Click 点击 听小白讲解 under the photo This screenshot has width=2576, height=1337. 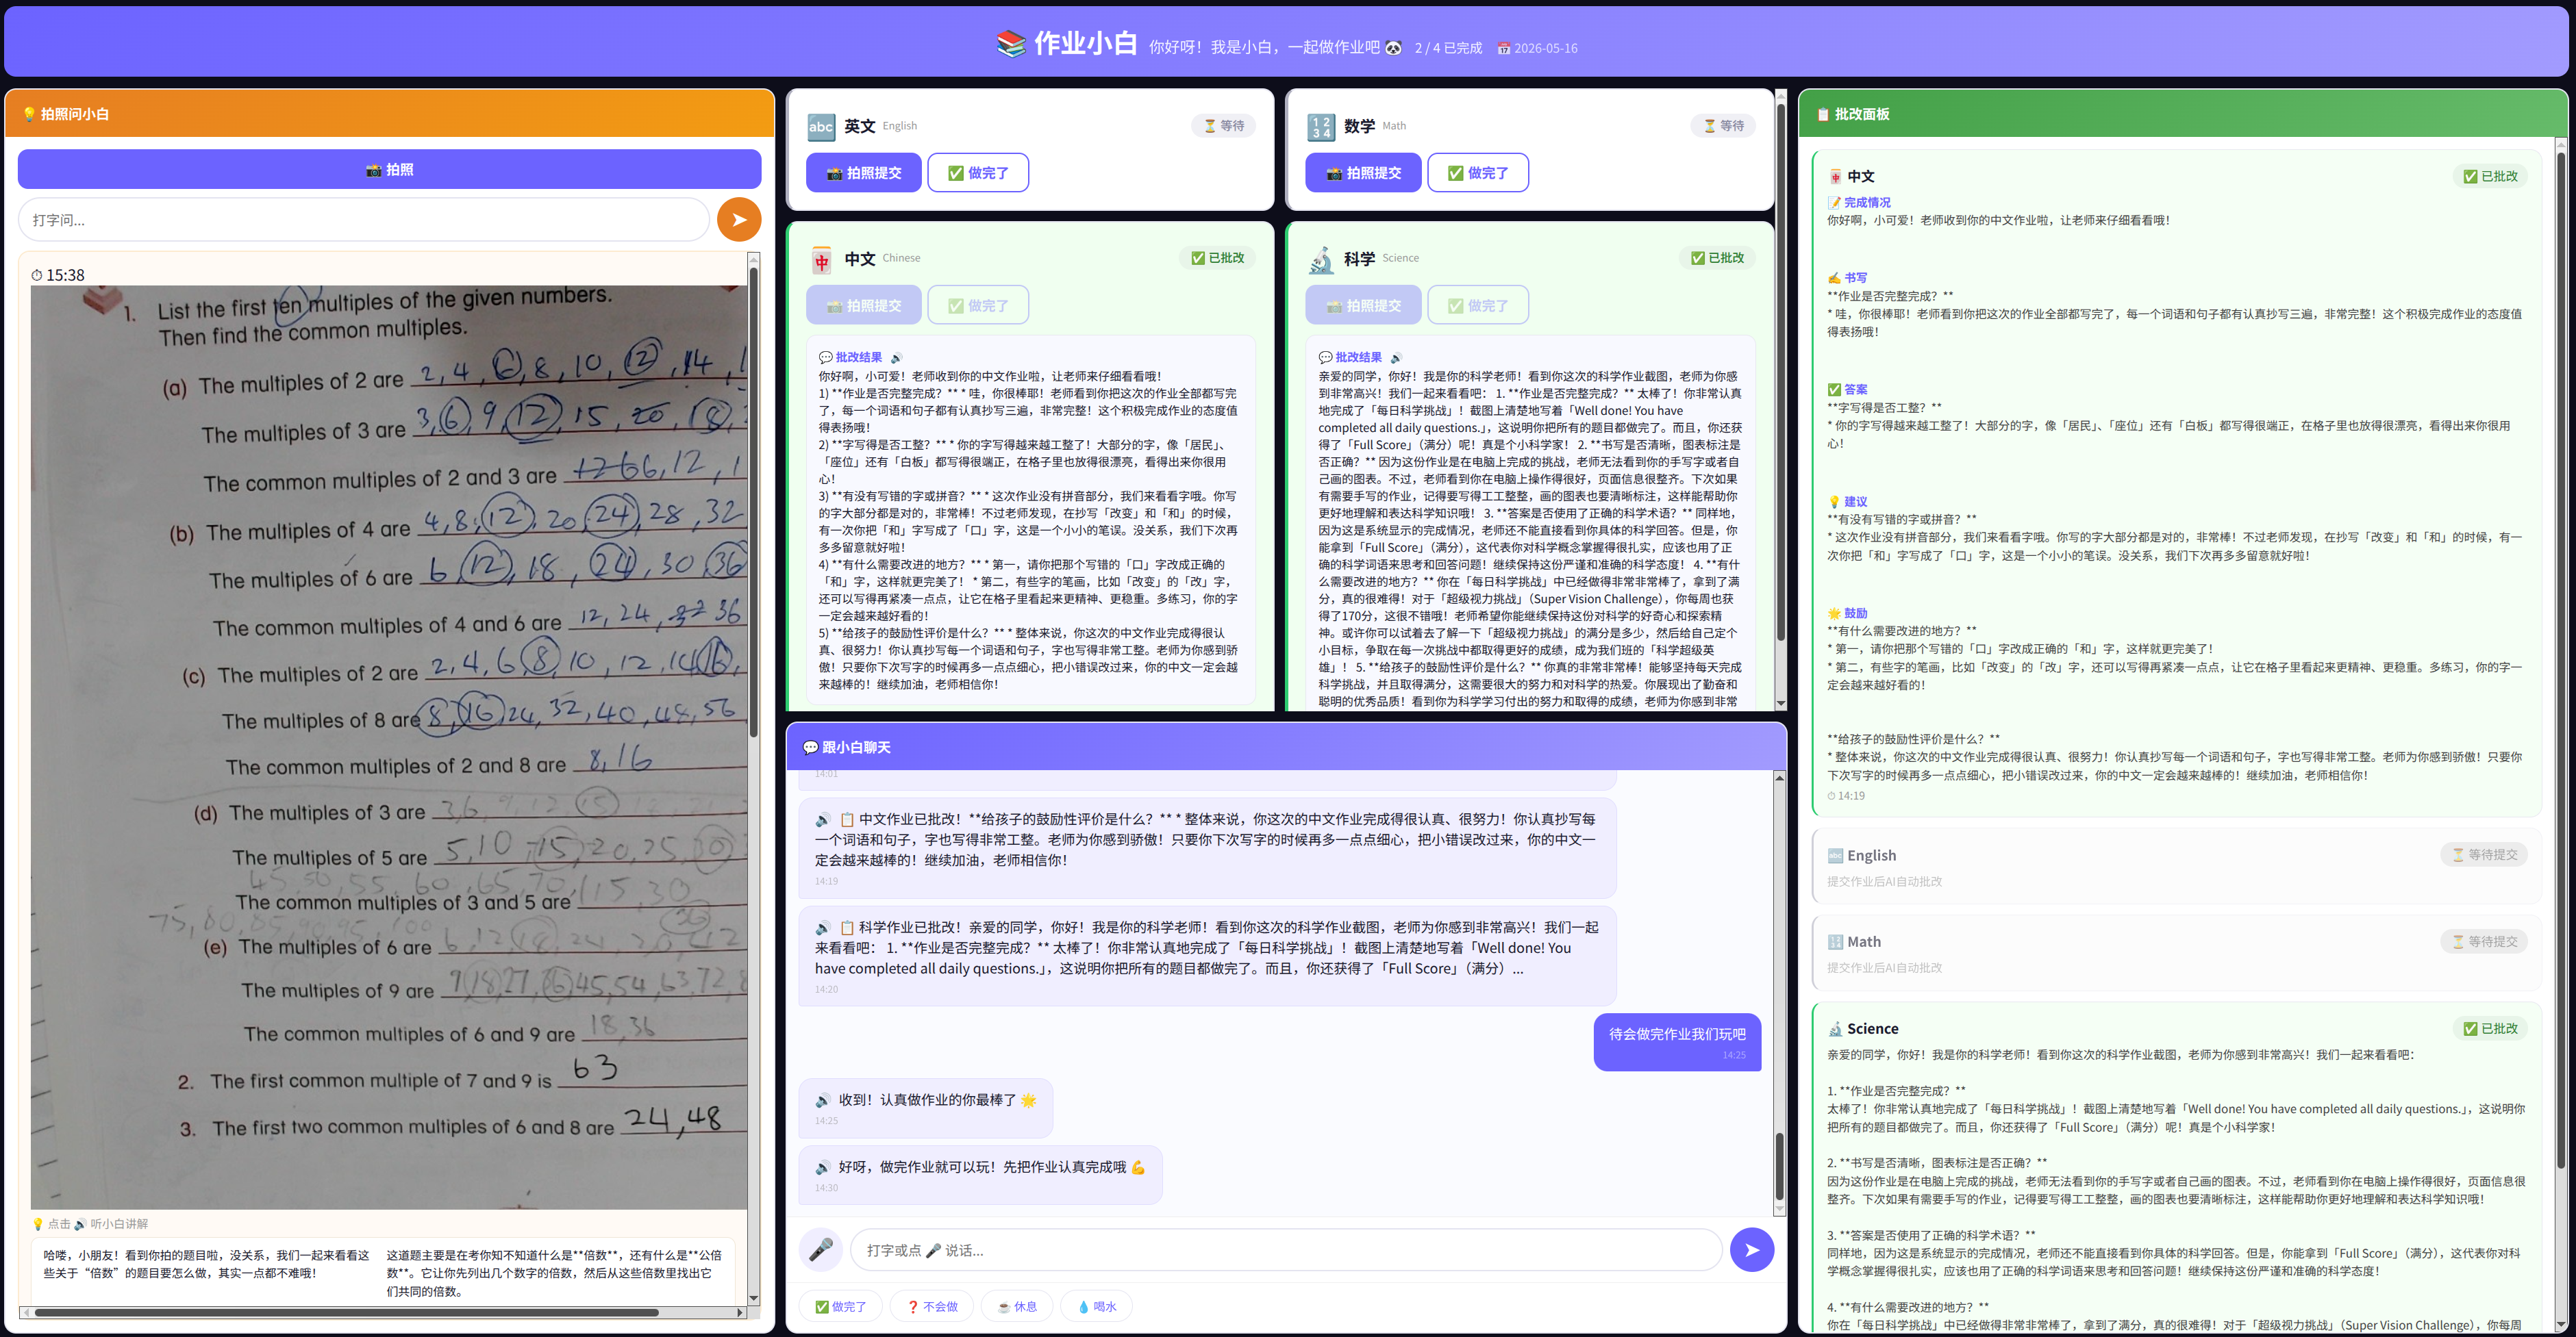pyautogui.click(x=90, y=1224)
